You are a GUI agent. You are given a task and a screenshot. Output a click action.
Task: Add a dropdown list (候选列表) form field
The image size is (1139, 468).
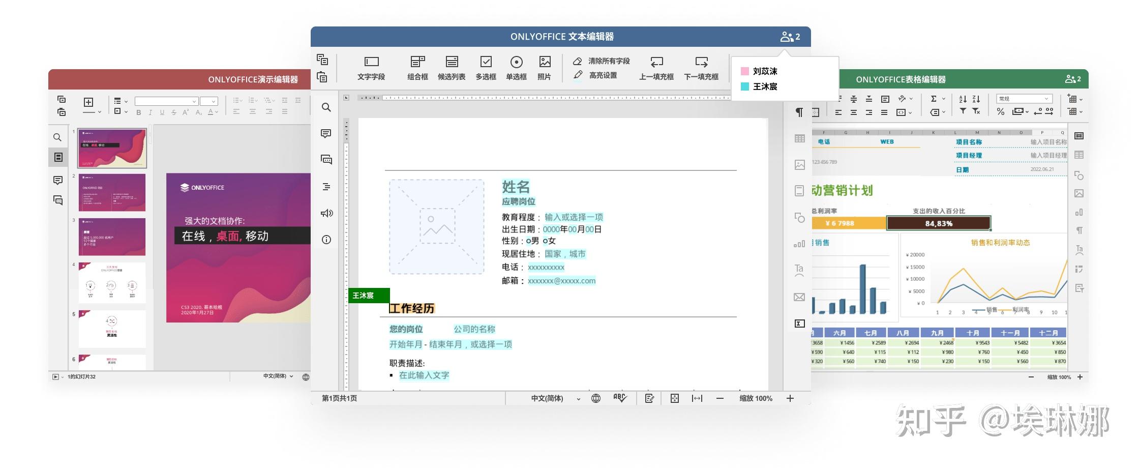(x=452, y=68)
